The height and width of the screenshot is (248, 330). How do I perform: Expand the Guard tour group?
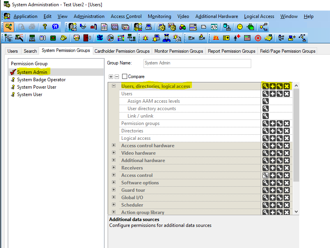point(114,190)
